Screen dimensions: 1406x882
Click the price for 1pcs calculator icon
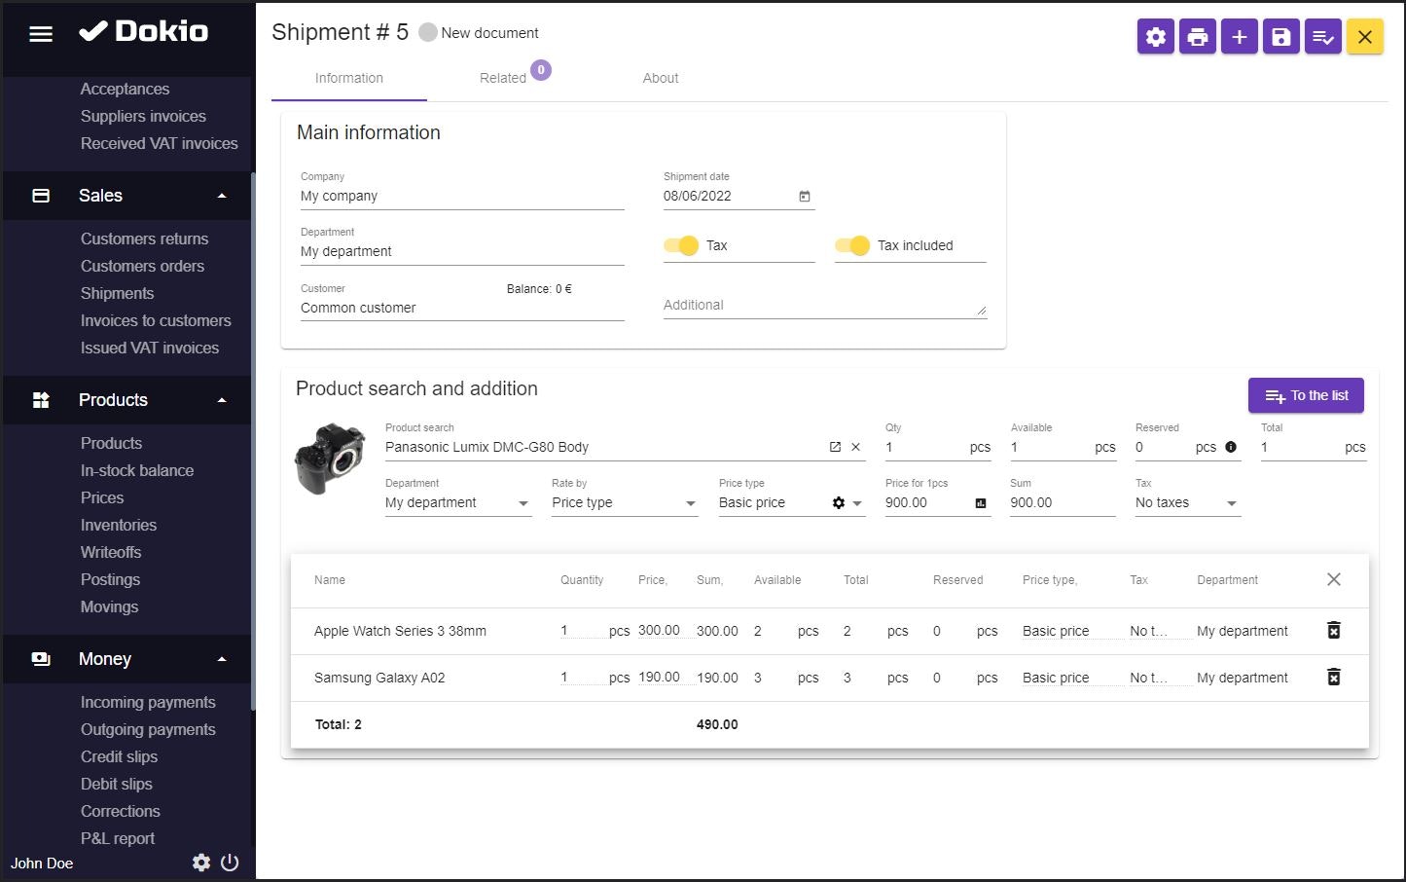click(981, 503)
